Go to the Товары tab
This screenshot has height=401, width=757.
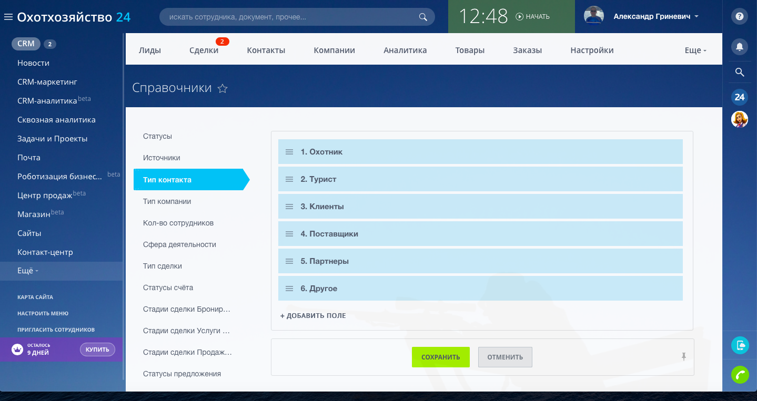tap(470, 50)
